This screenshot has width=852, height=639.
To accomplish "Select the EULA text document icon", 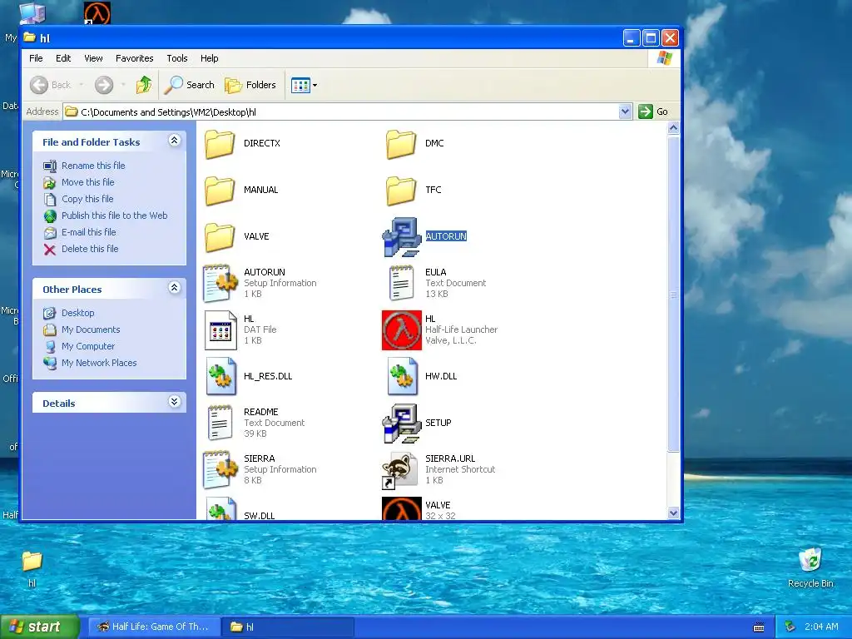I will pos(402,283).
